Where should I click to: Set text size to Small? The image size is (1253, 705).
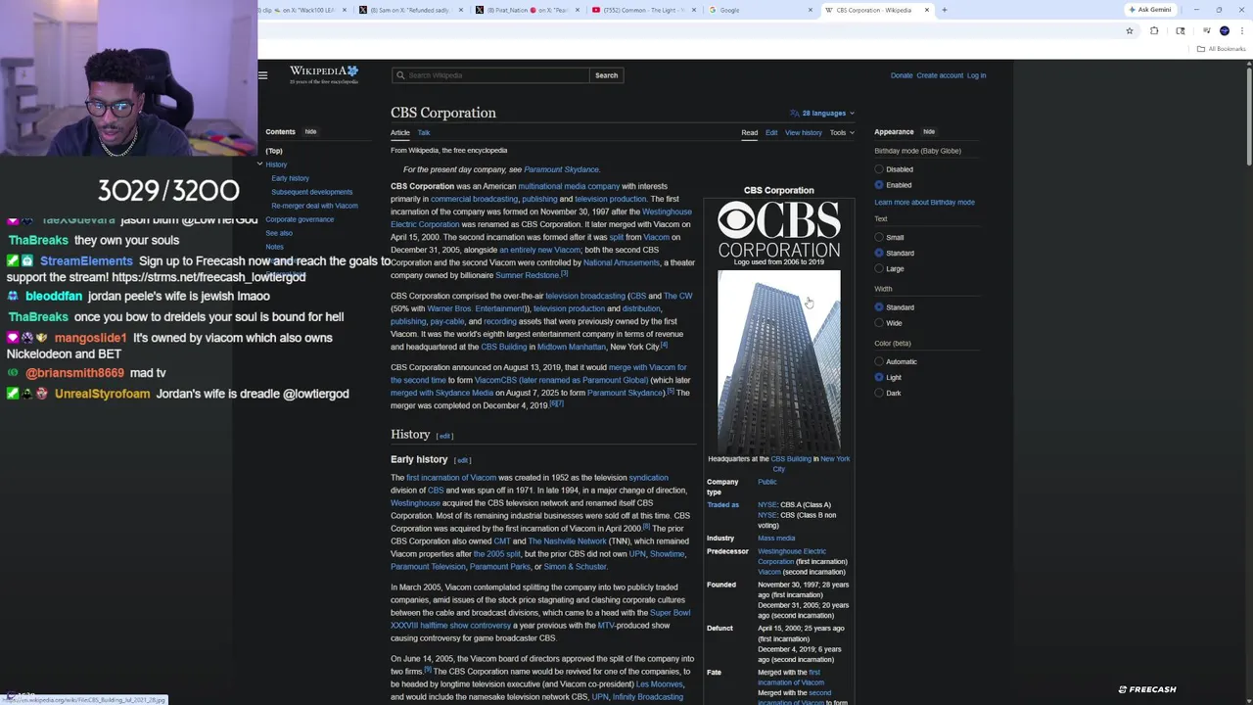point(879,237)
